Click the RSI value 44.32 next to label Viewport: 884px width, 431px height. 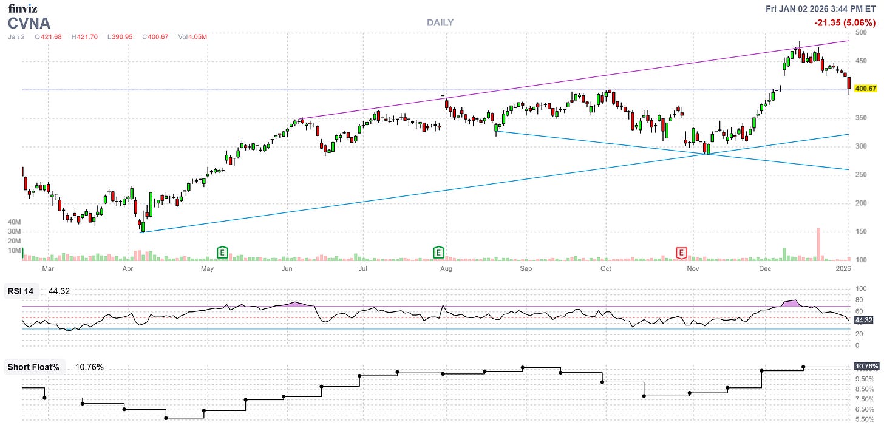(59, 291)
